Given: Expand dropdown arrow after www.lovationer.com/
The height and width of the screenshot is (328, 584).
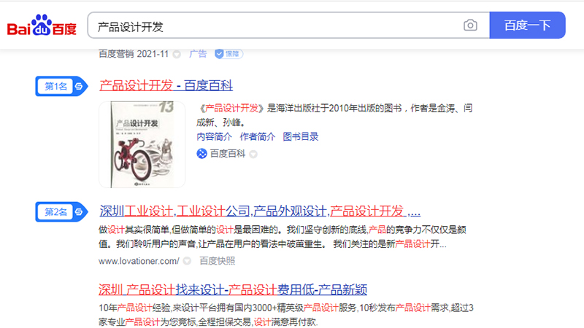Looking at the screenshot, I should (187, 261).
